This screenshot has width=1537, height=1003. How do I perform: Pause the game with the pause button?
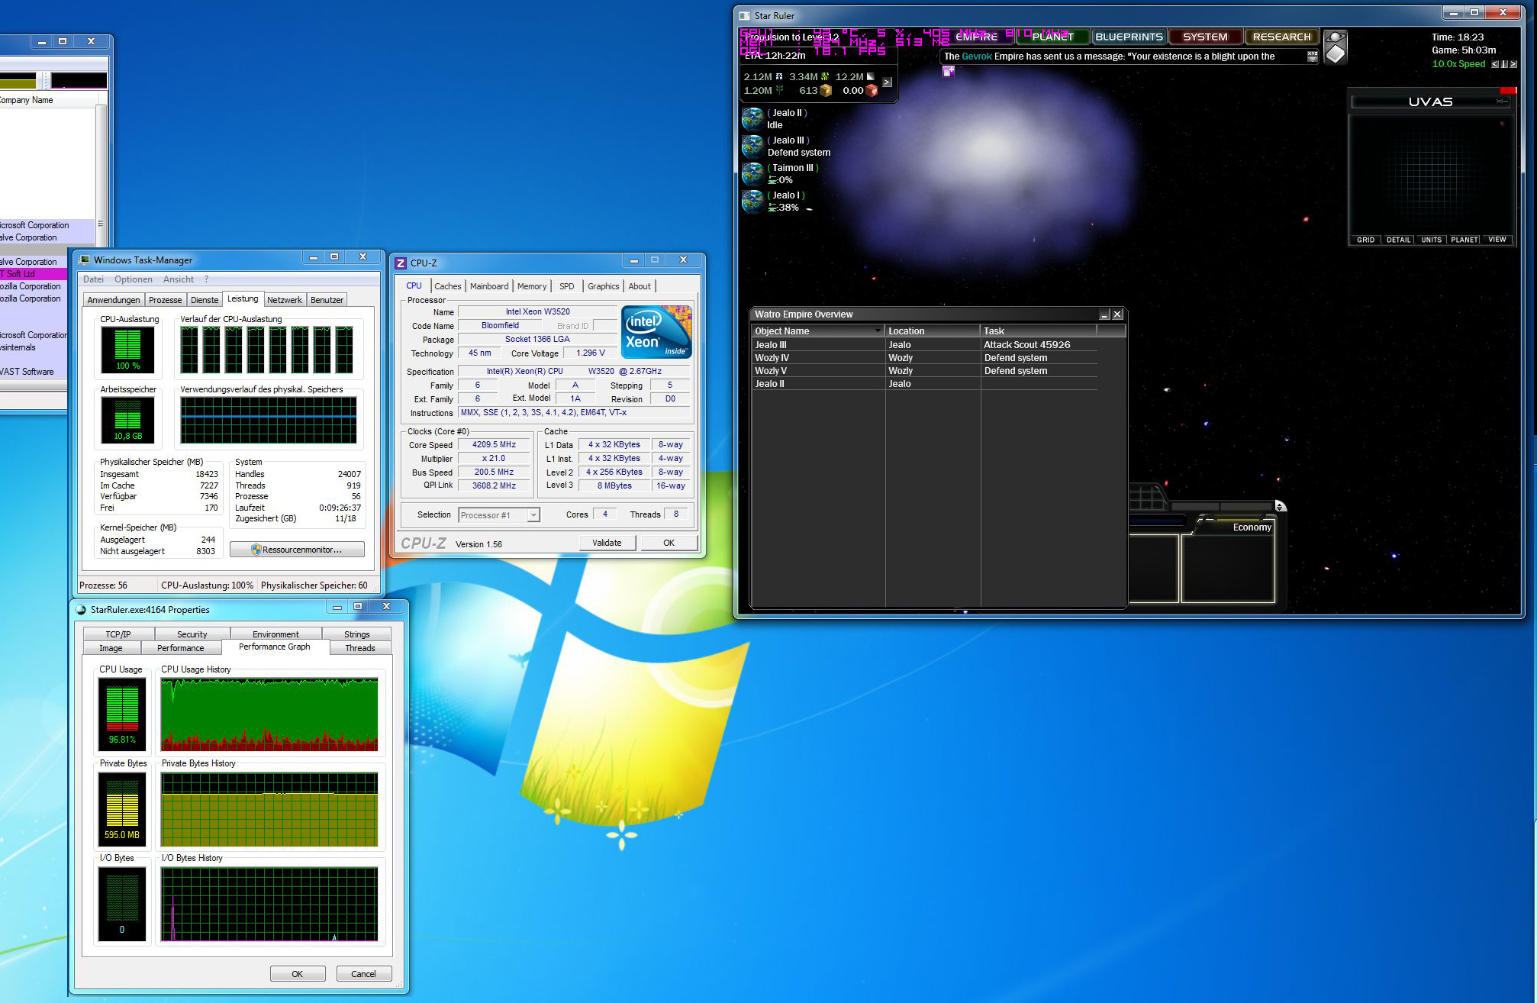coord(1504,64)
